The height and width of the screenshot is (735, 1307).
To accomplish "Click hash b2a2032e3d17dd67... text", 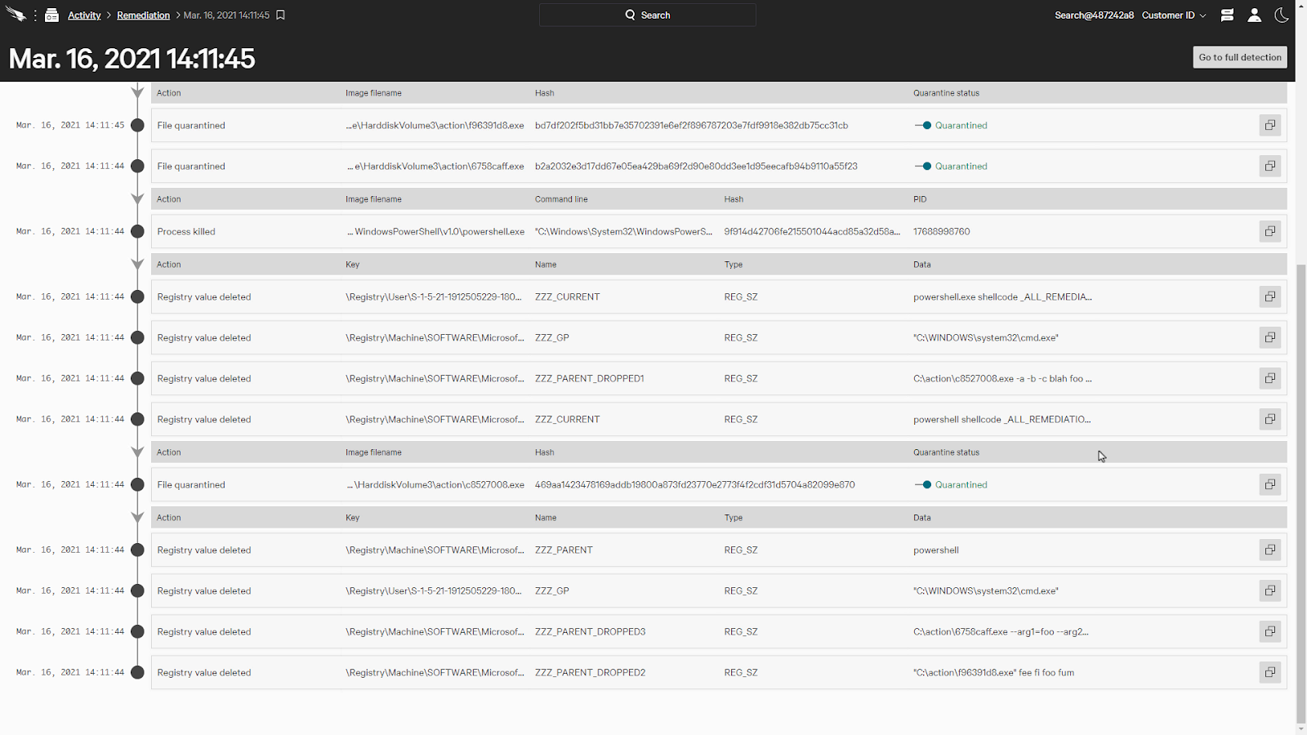I will pos(696,166).
